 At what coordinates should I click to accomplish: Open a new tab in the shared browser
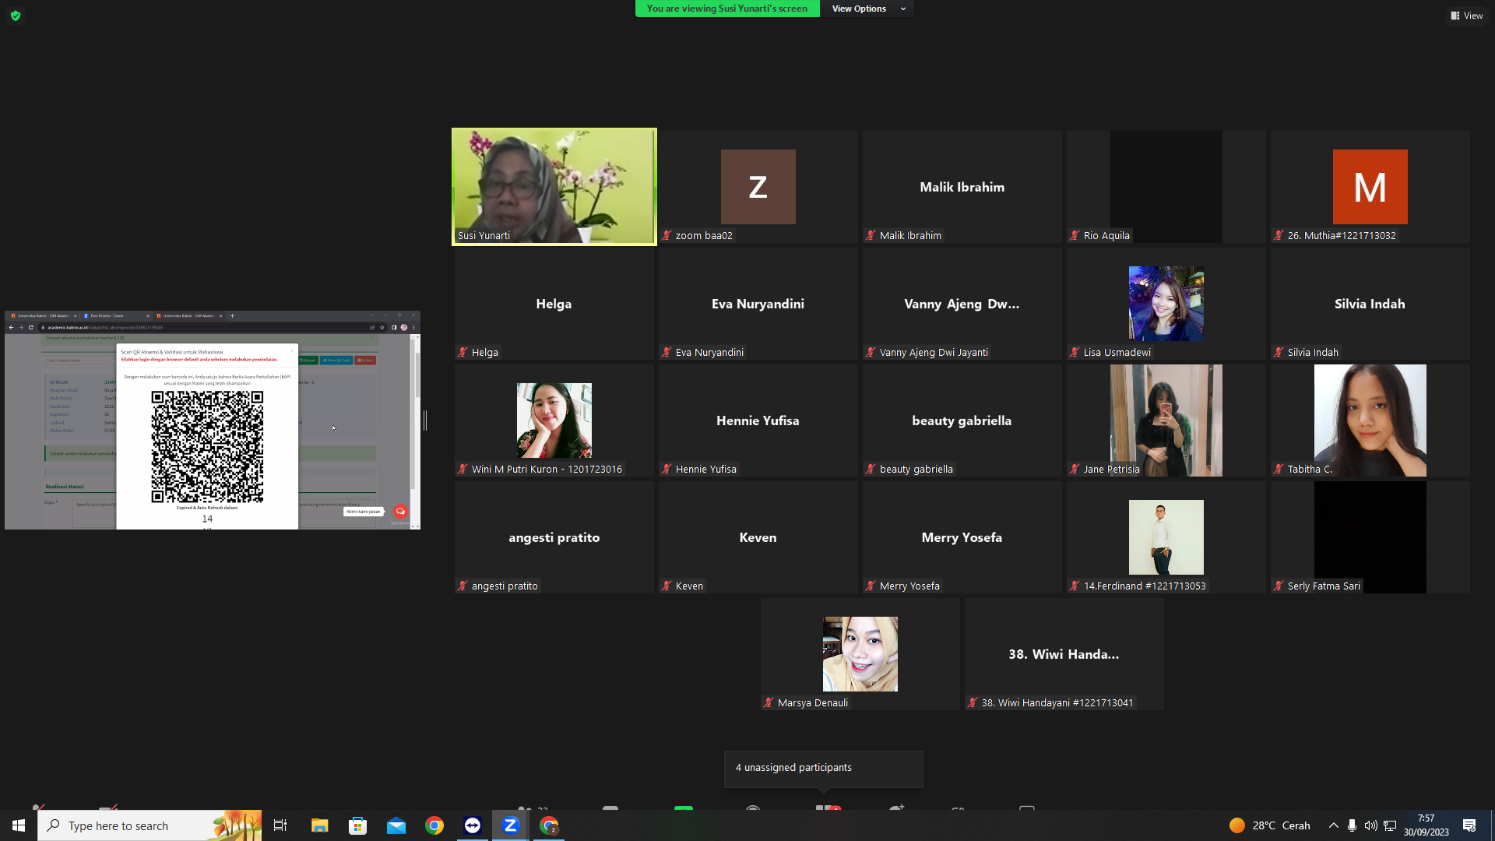point(232,316)
